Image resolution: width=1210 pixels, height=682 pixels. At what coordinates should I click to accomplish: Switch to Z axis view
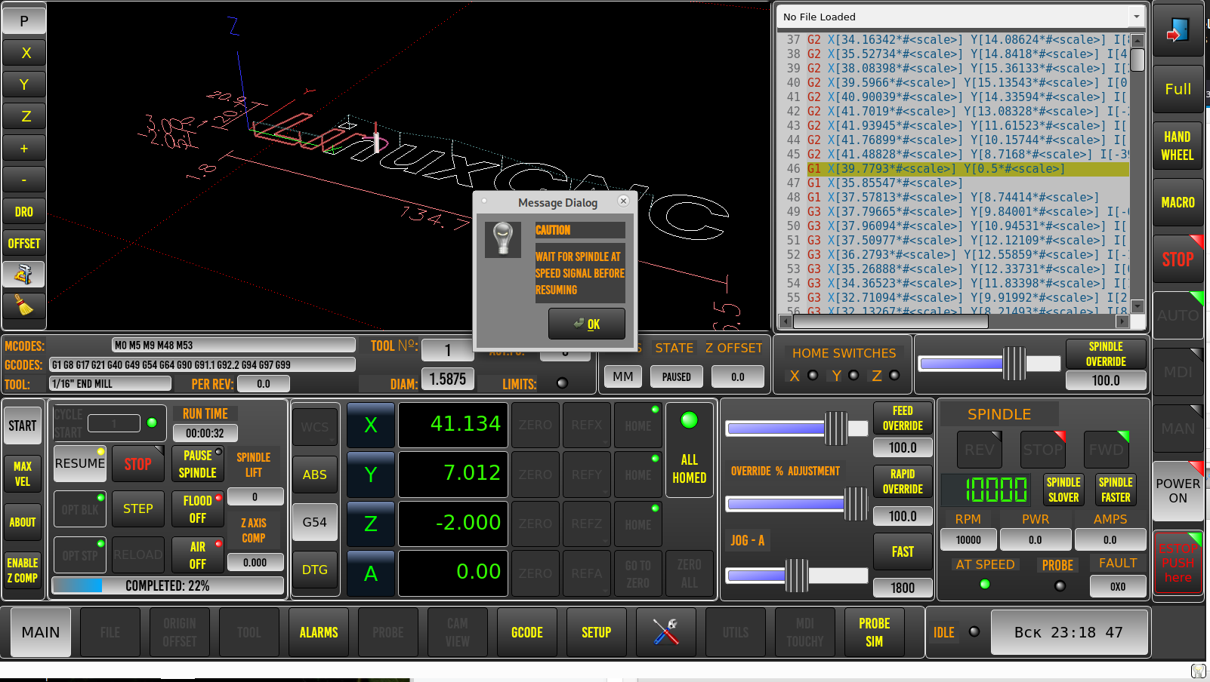coord(24,116)
